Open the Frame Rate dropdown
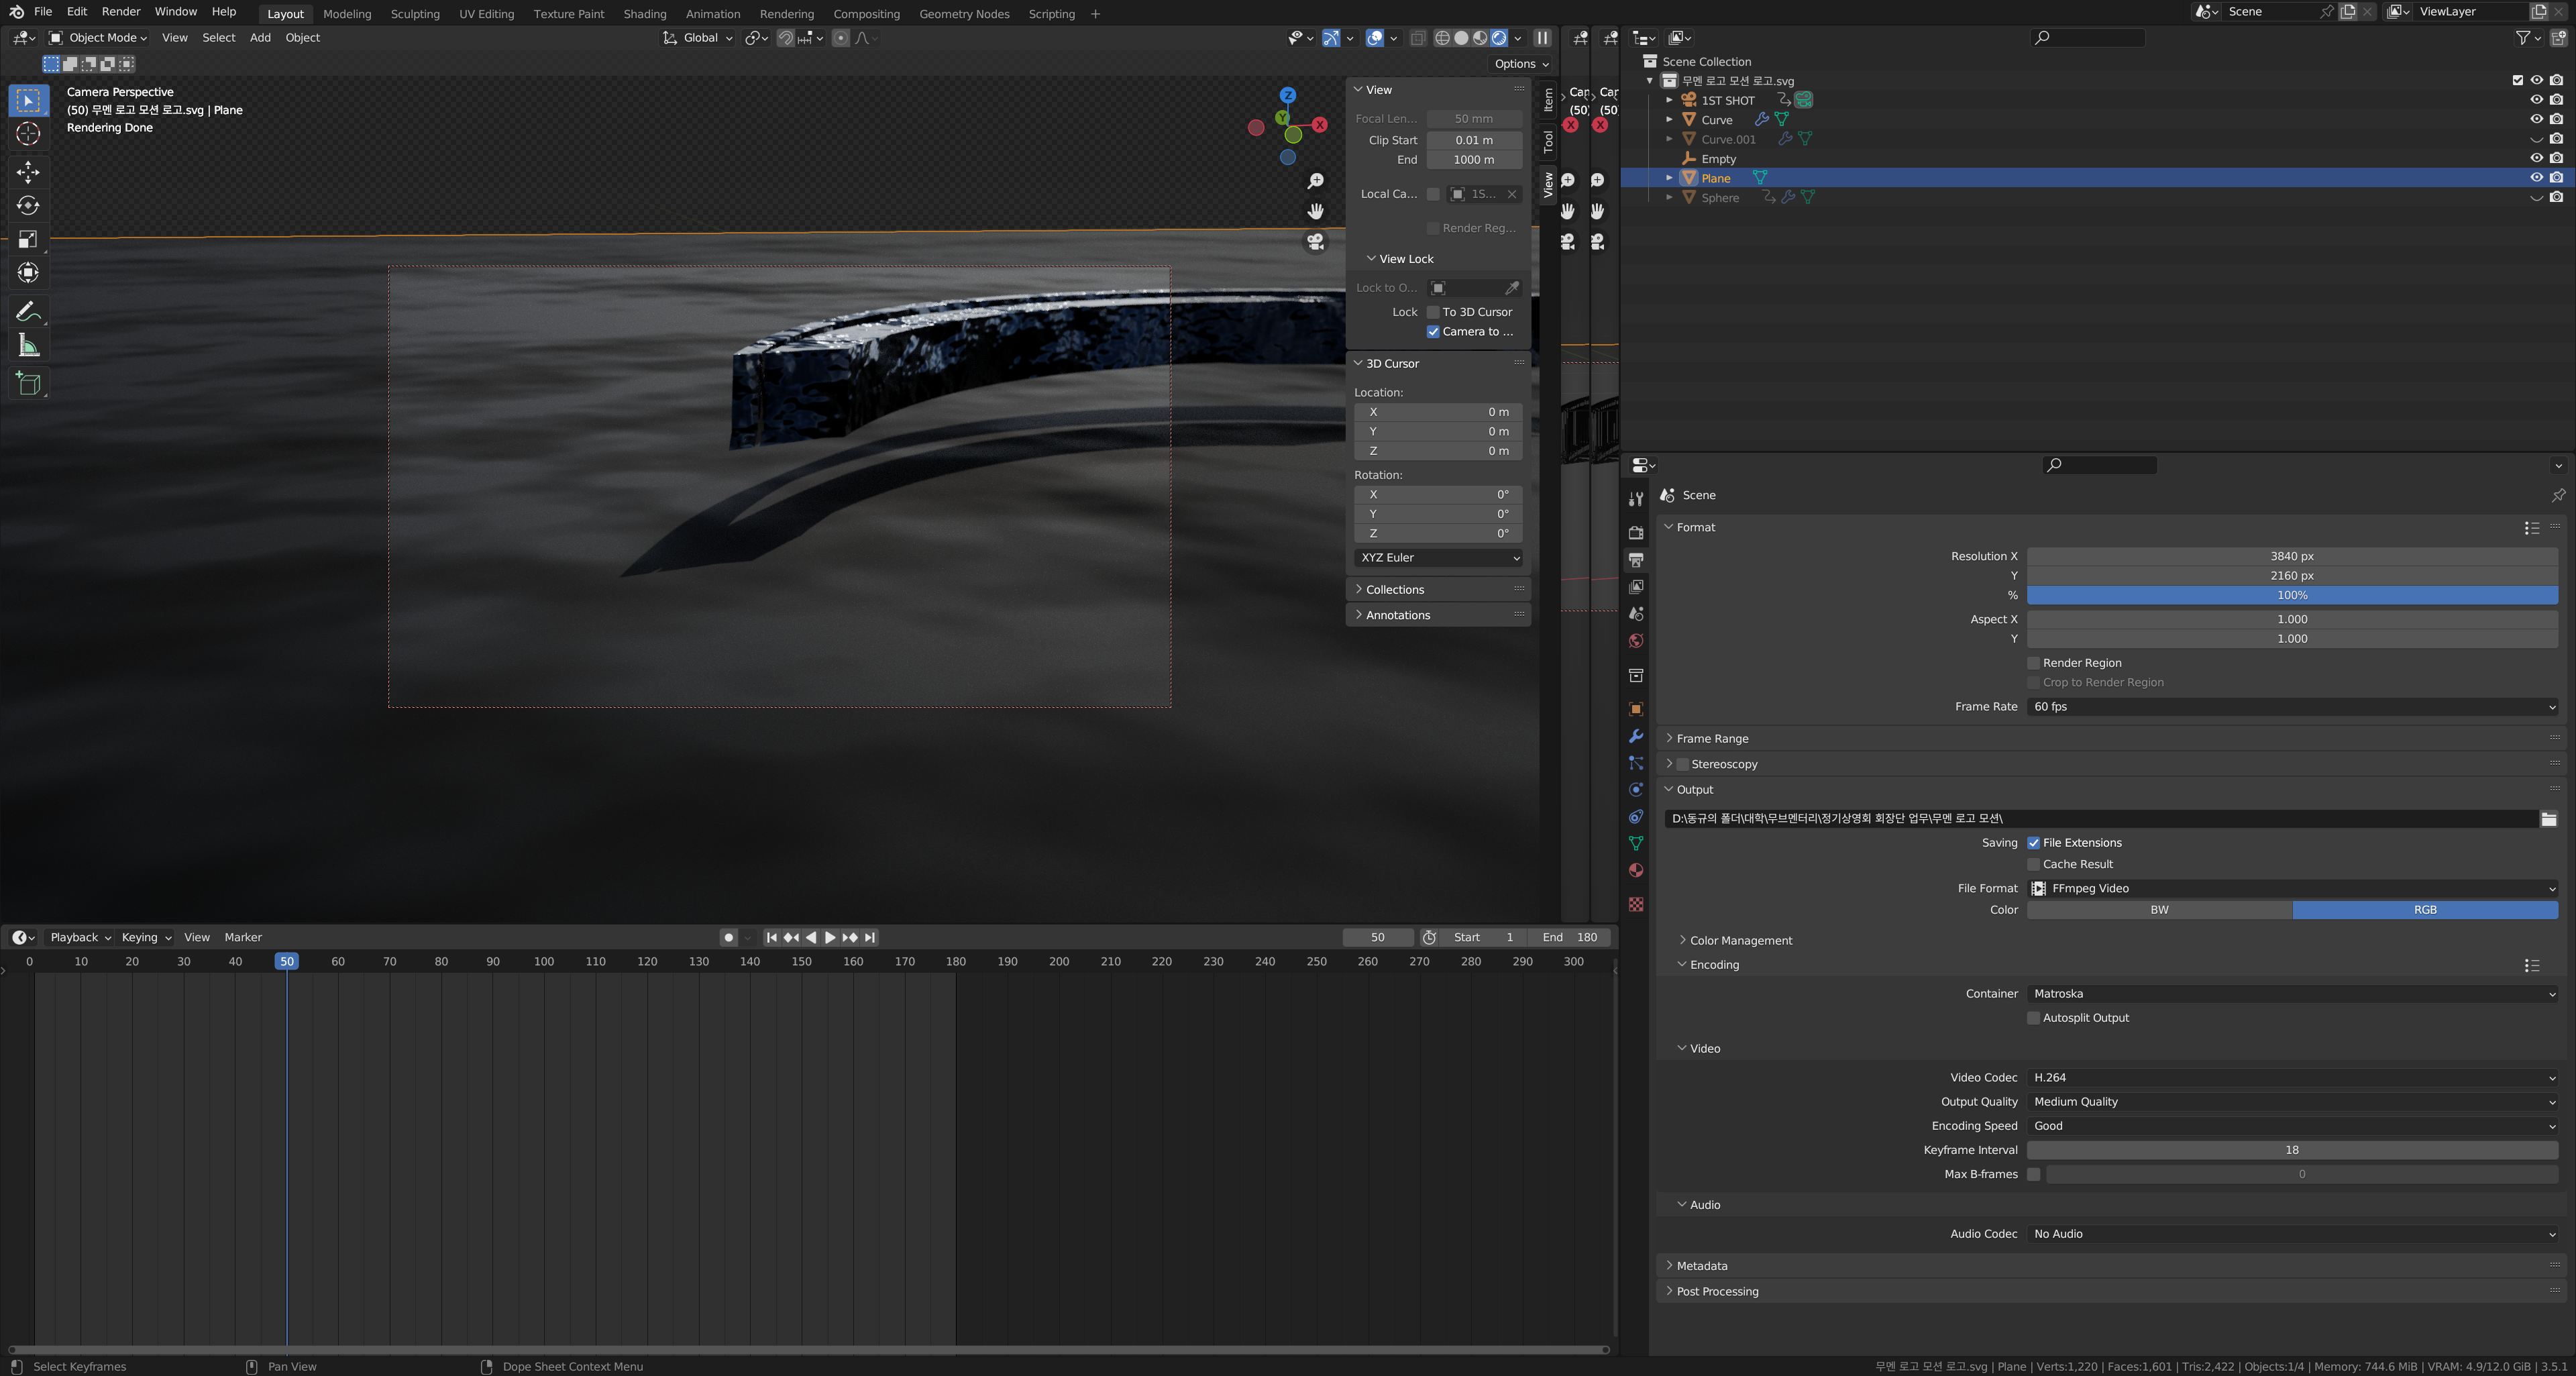2576x1376 pixels. coord(2291,707)
